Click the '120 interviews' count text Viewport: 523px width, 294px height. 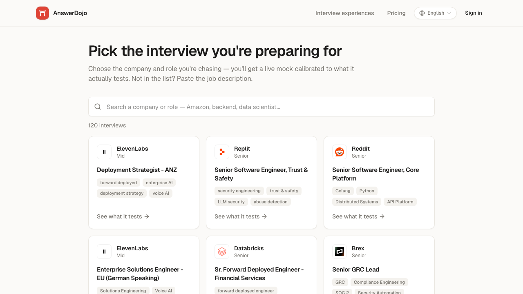[107, 125]
